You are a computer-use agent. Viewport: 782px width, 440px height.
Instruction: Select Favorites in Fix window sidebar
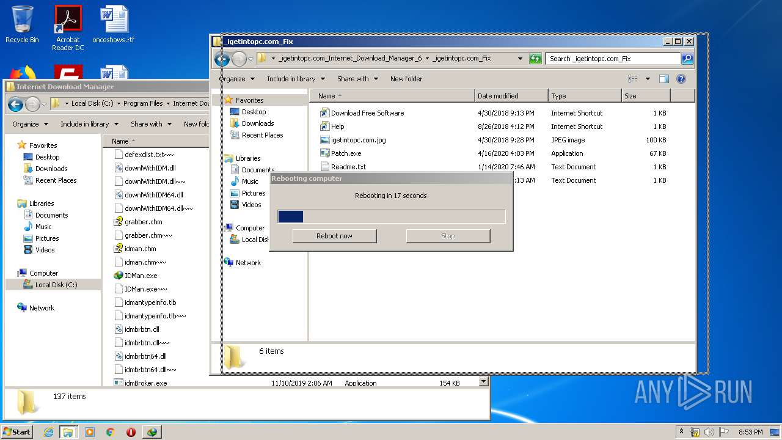(x=244, y=100)
